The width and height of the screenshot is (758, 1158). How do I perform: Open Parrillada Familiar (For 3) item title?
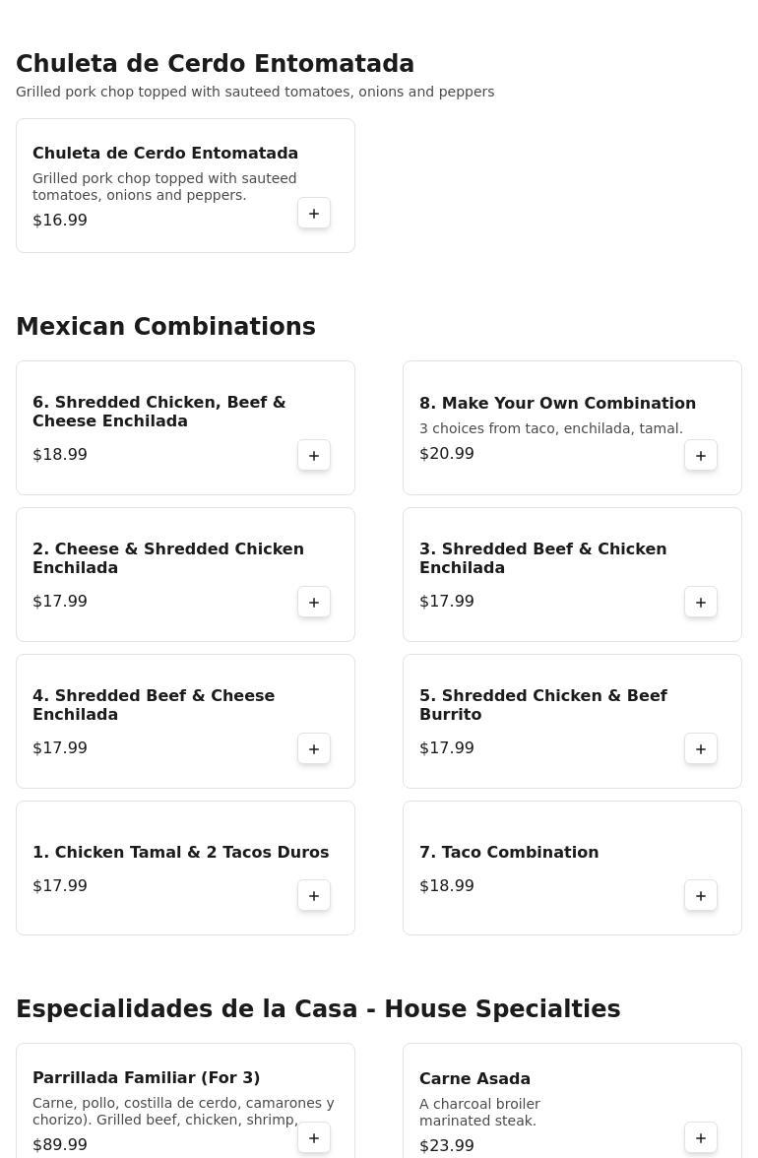(x=147, y=1078)
